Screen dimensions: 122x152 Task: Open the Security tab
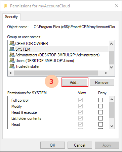pyautogui.click(x=11, y=17)
